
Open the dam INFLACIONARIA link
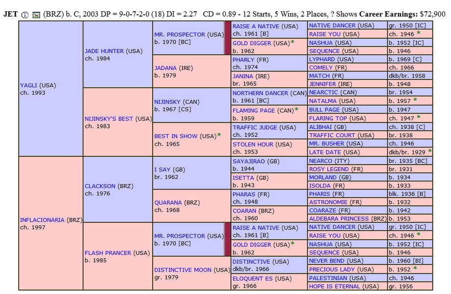pyautogui.click(x=42, y=220)
